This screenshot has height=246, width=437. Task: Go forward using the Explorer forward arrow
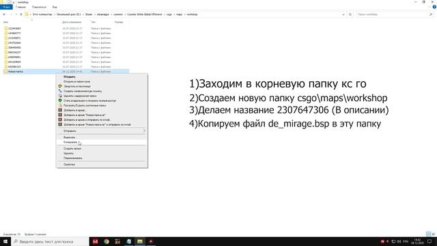click(x=11, y=14)
